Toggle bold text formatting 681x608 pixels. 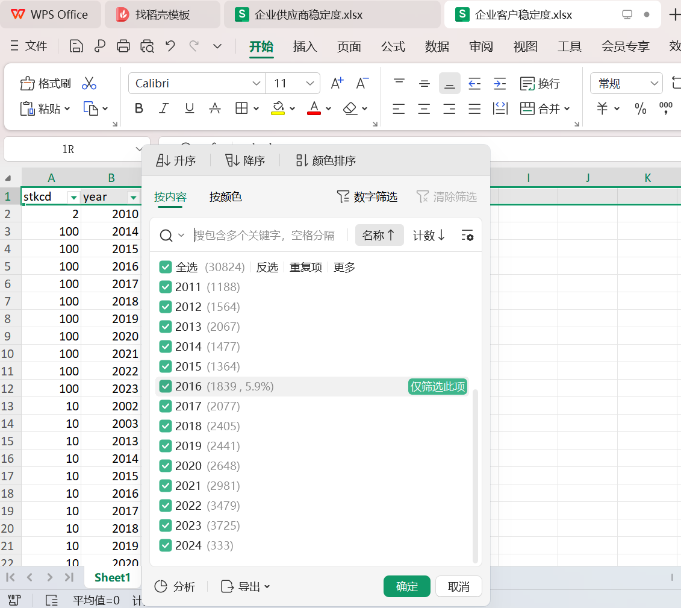pos(139,108)
